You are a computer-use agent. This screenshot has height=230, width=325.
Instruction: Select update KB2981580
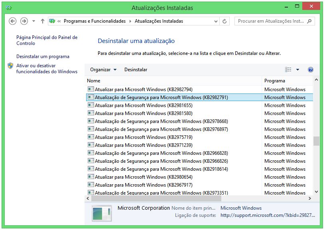click(x=199, y=113)
